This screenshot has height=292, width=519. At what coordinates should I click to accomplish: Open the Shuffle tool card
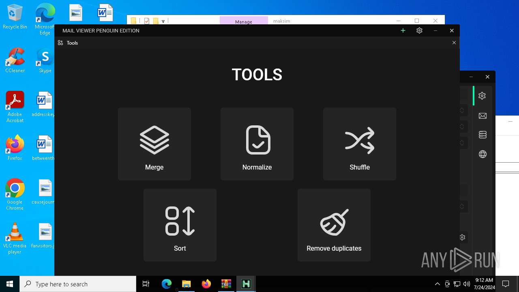[x=359, y=144]
